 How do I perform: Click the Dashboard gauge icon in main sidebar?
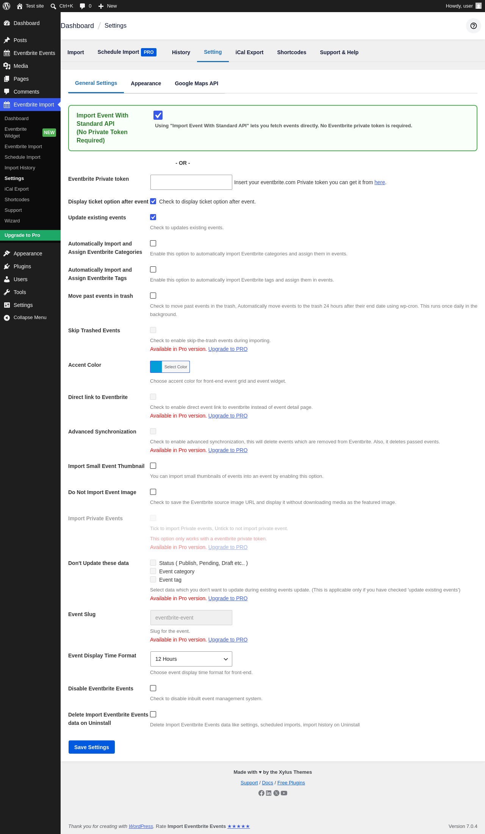[x=7, y=23]
